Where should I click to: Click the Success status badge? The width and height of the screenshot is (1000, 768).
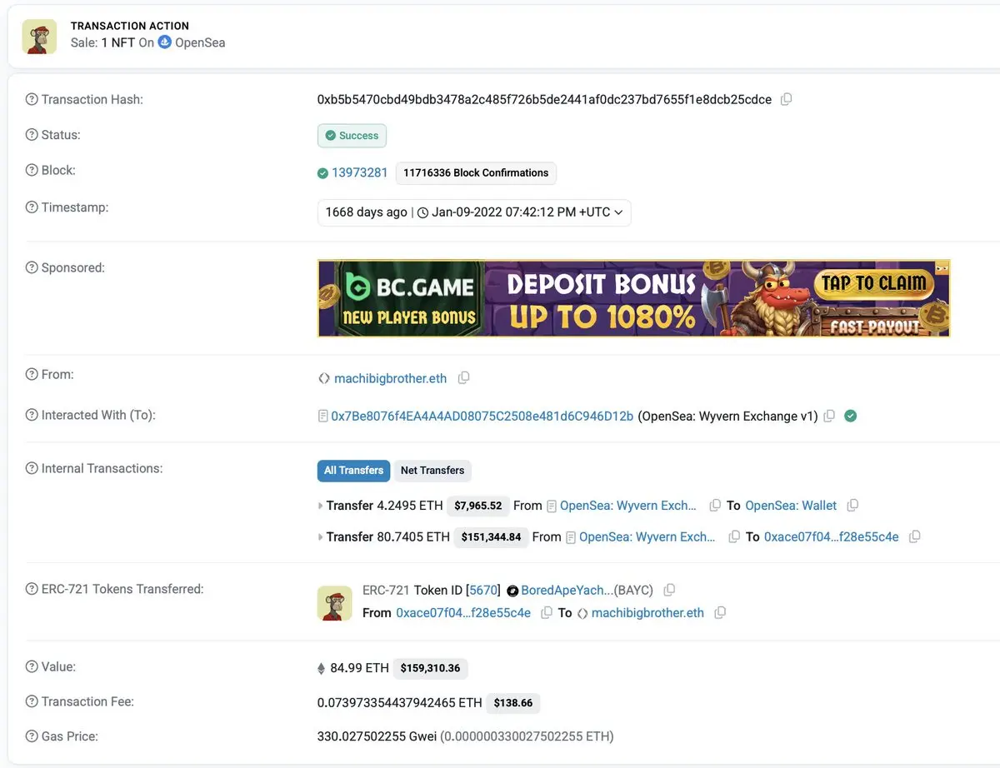tap(352, 136)
